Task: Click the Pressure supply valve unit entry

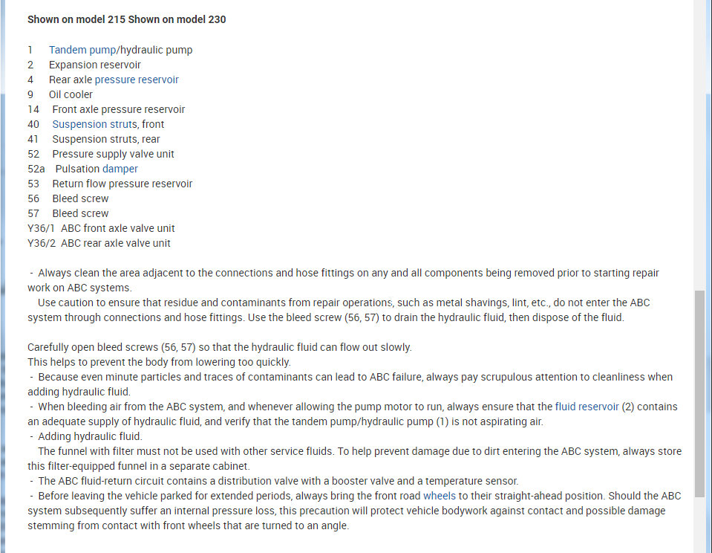Action: (x=113, y=154)
